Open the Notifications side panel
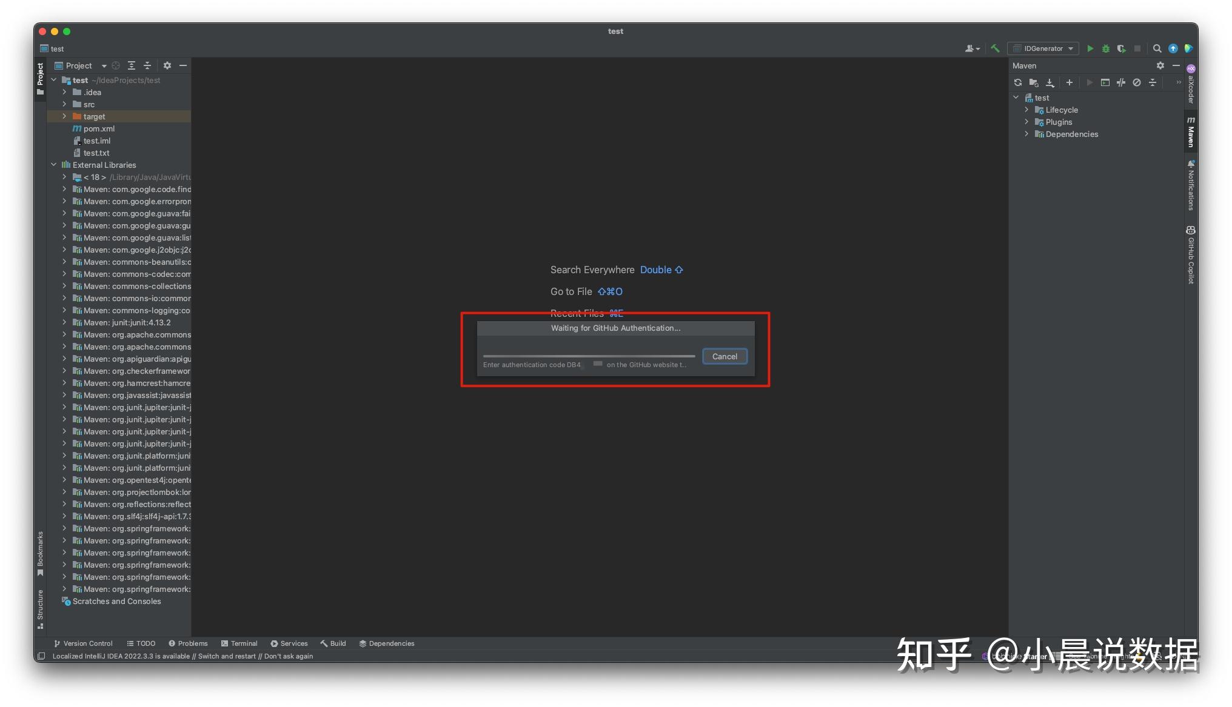 click(1191, 185)
